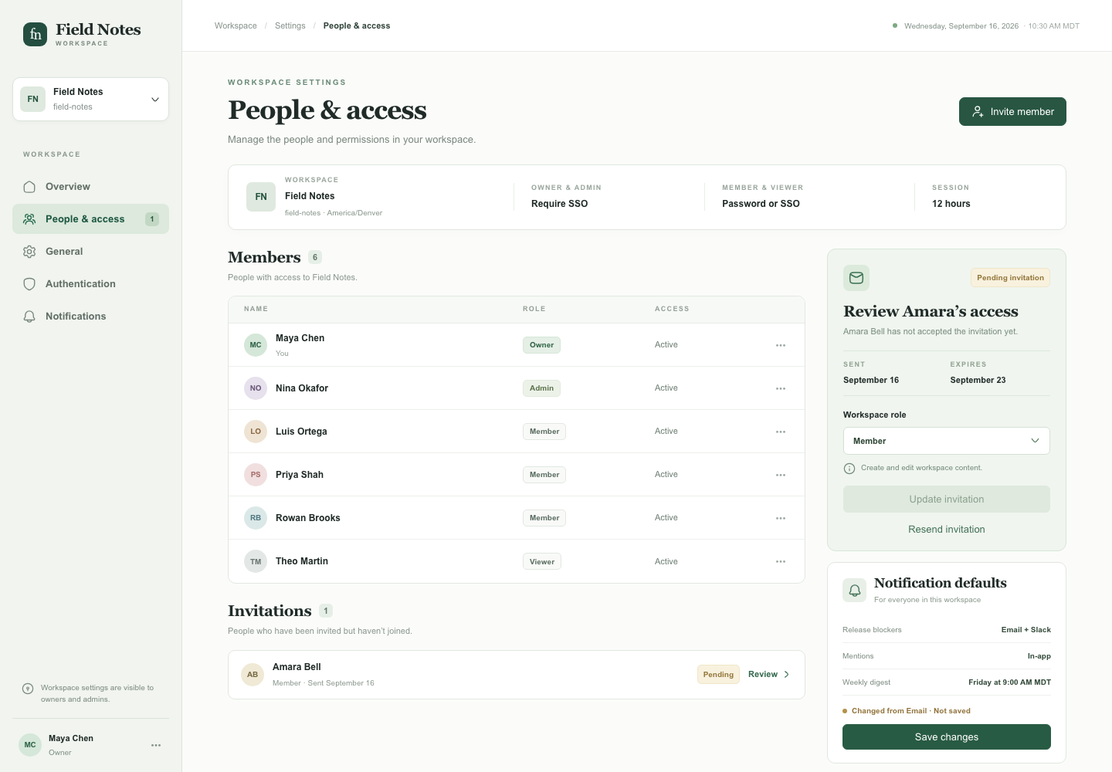Open the account menu dots beside Maya Chen Owner
The image size is (1112, 772).
tap(156, 745)
